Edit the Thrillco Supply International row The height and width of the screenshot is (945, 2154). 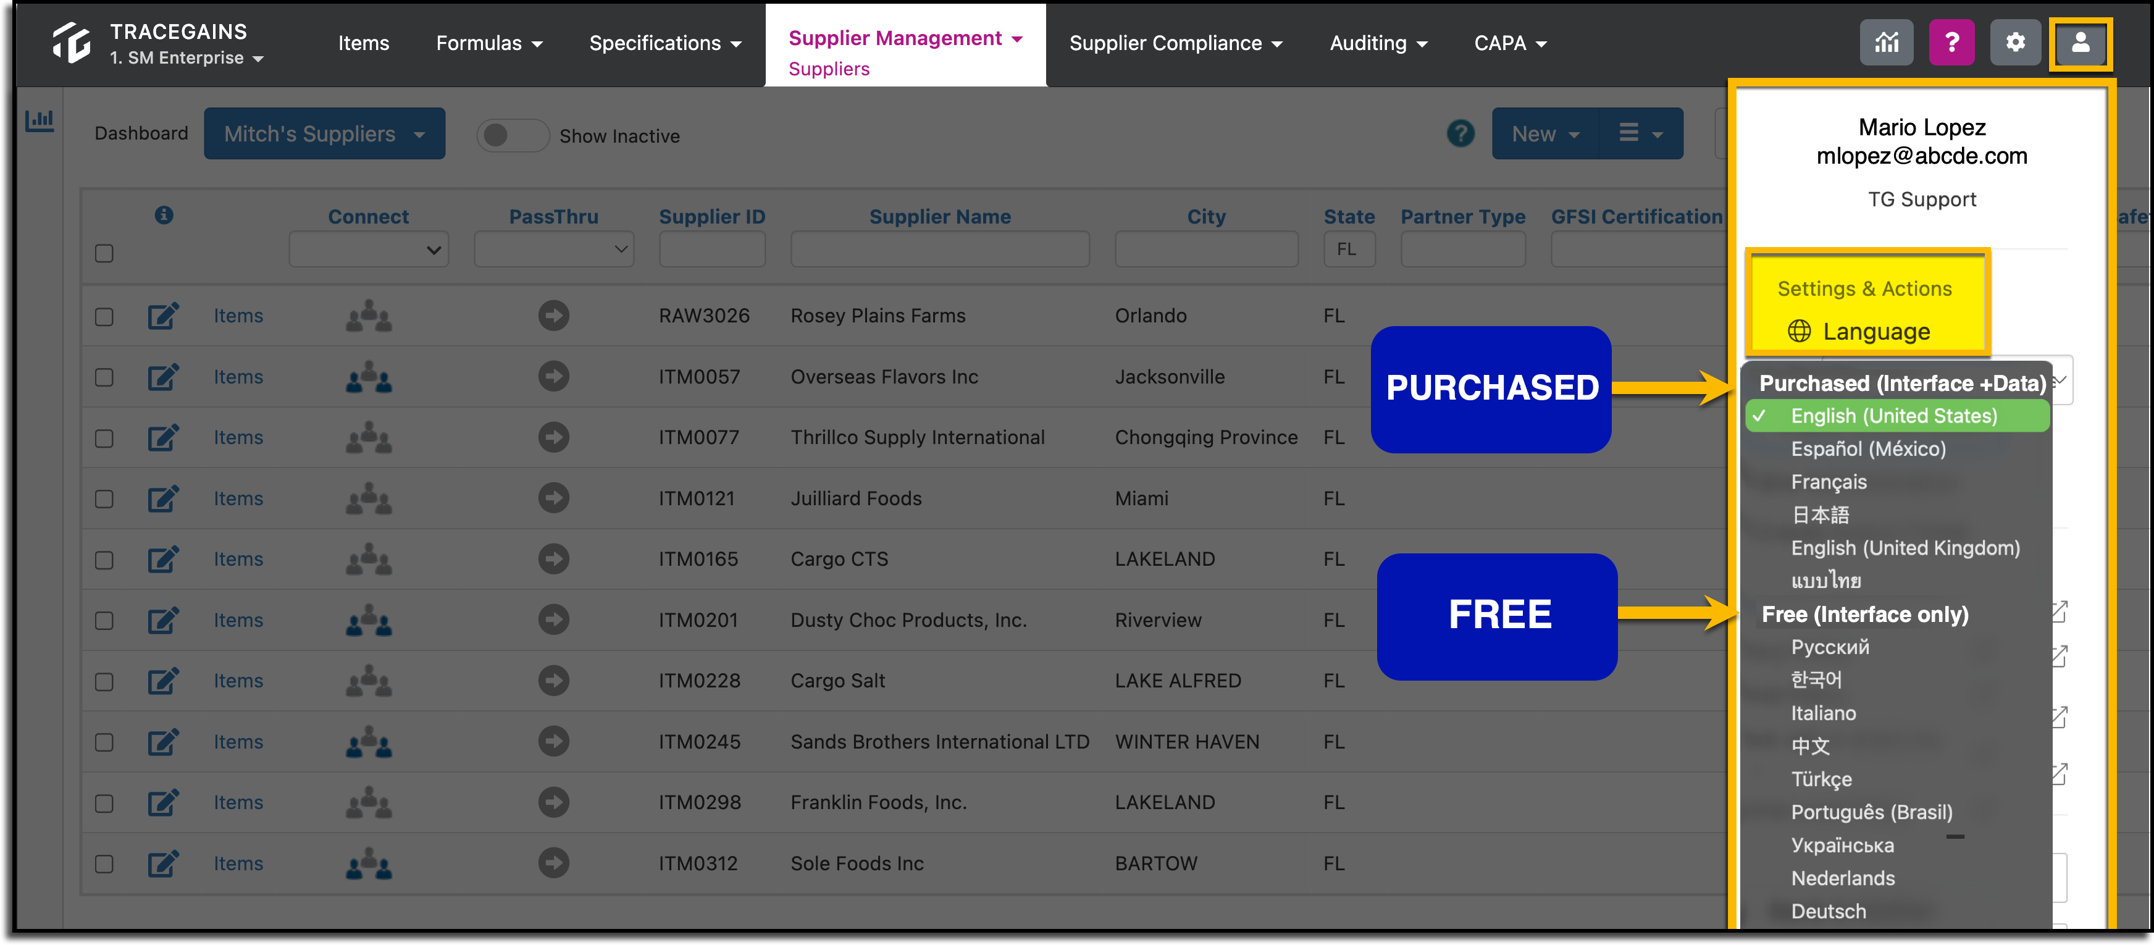tap(163, 437)
